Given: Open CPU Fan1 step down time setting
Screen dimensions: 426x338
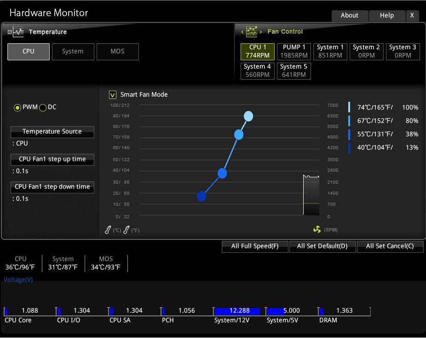Looking at the screenshot, I should tap(52, 187).
